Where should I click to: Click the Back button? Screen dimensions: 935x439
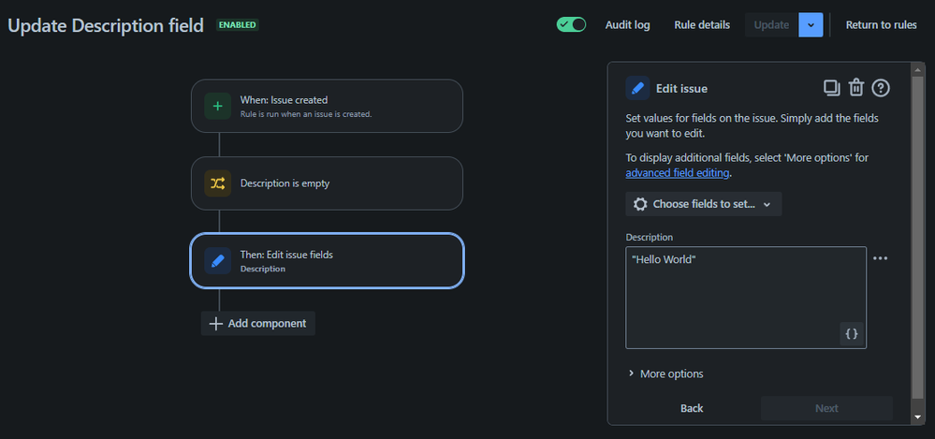click(x=692, y=408)
